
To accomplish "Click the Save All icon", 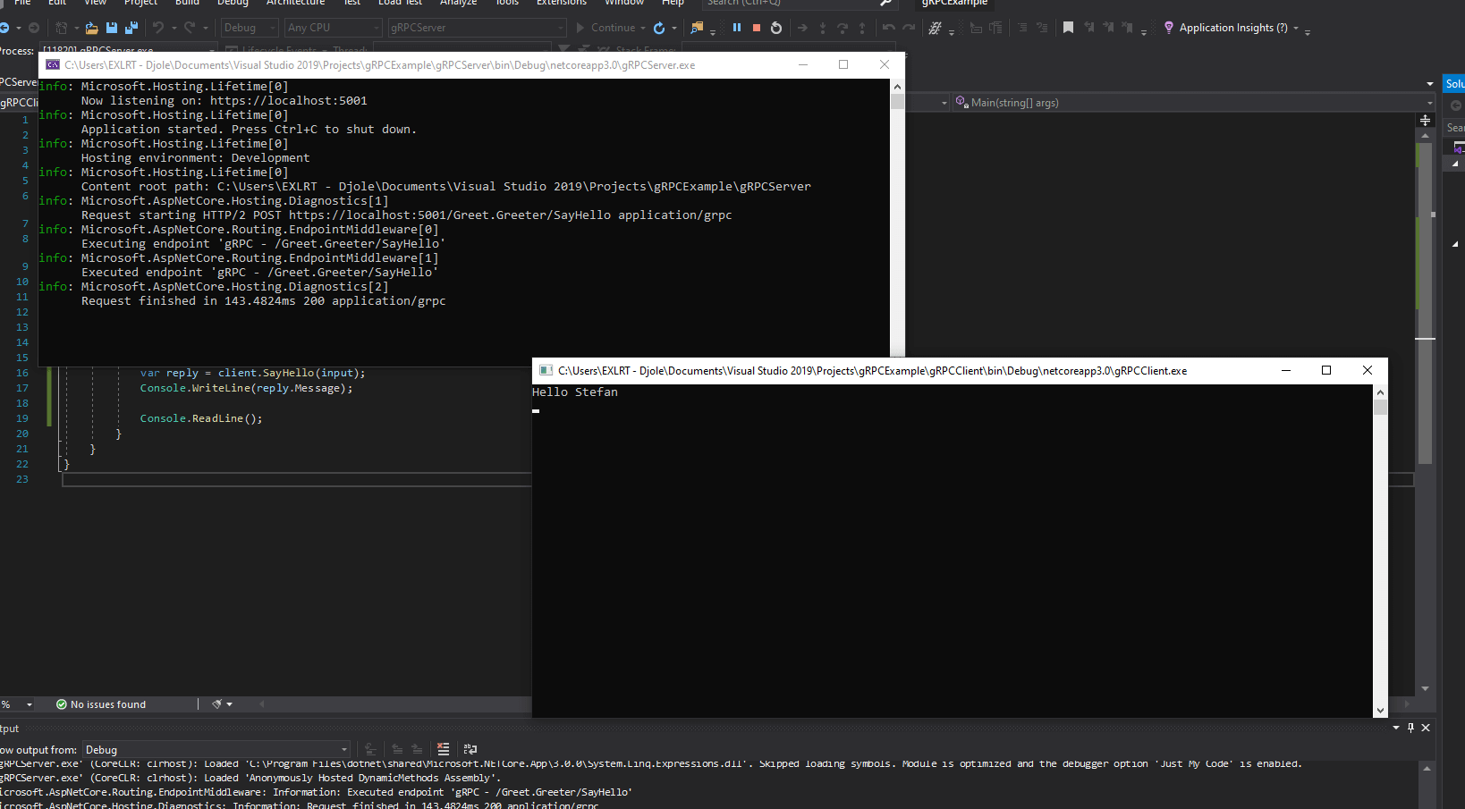I will tap(131, 28).
